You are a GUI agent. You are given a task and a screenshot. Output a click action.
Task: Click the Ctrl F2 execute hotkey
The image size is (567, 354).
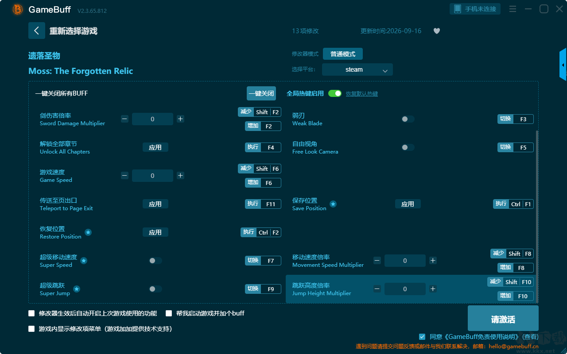[261, 232]
